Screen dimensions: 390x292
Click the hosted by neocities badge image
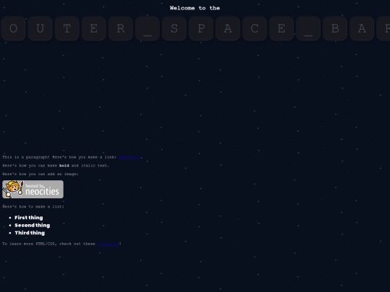[32, 189]
